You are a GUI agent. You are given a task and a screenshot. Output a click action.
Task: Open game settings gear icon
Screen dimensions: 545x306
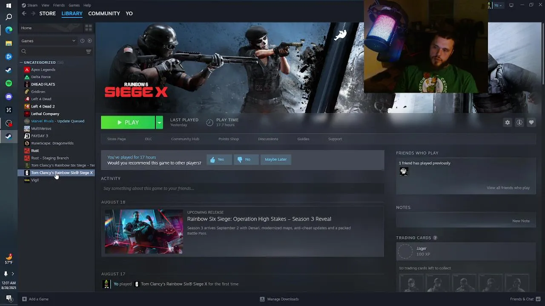[x=507, y=122]
